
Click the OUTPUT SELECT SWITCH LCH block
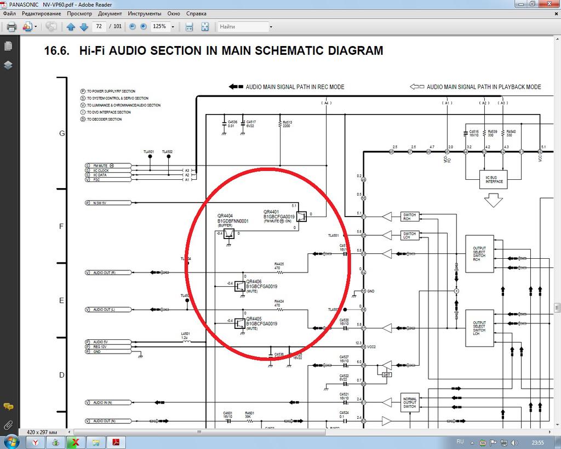coord(479,328)
